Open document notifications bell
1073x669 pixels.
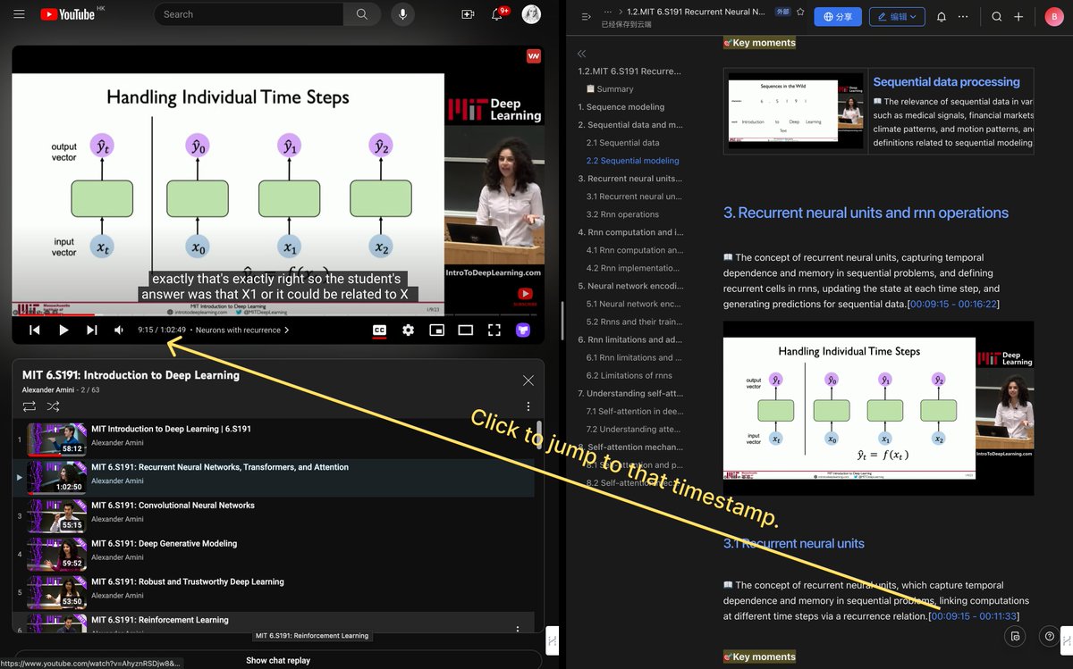941,16
